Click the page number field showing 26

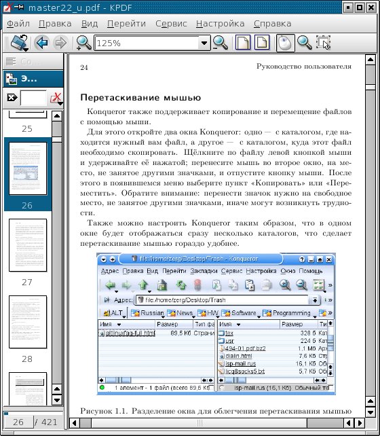pyautogui.click(x=18, y=422)
